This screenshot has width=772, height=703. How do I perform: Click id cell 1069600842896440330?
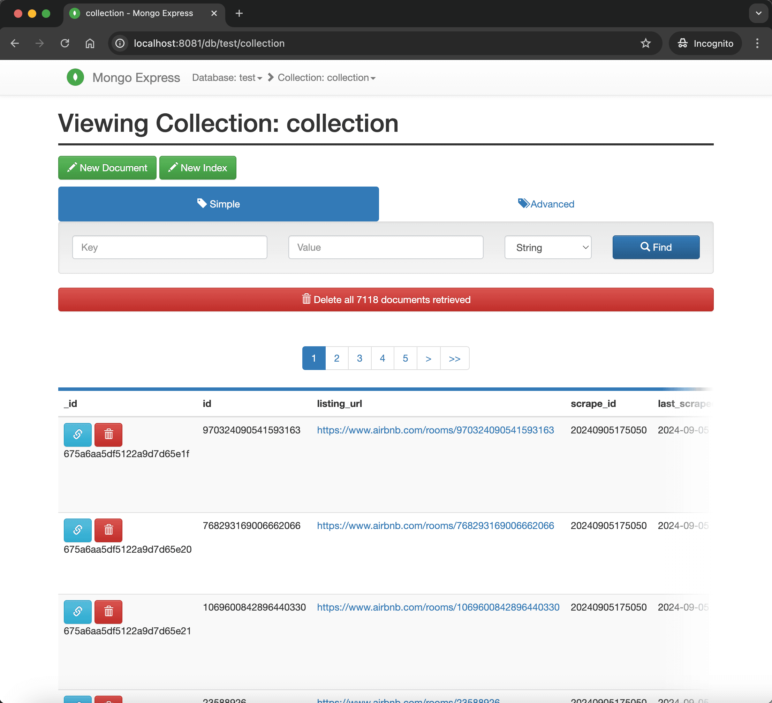[x=254, y=607]
